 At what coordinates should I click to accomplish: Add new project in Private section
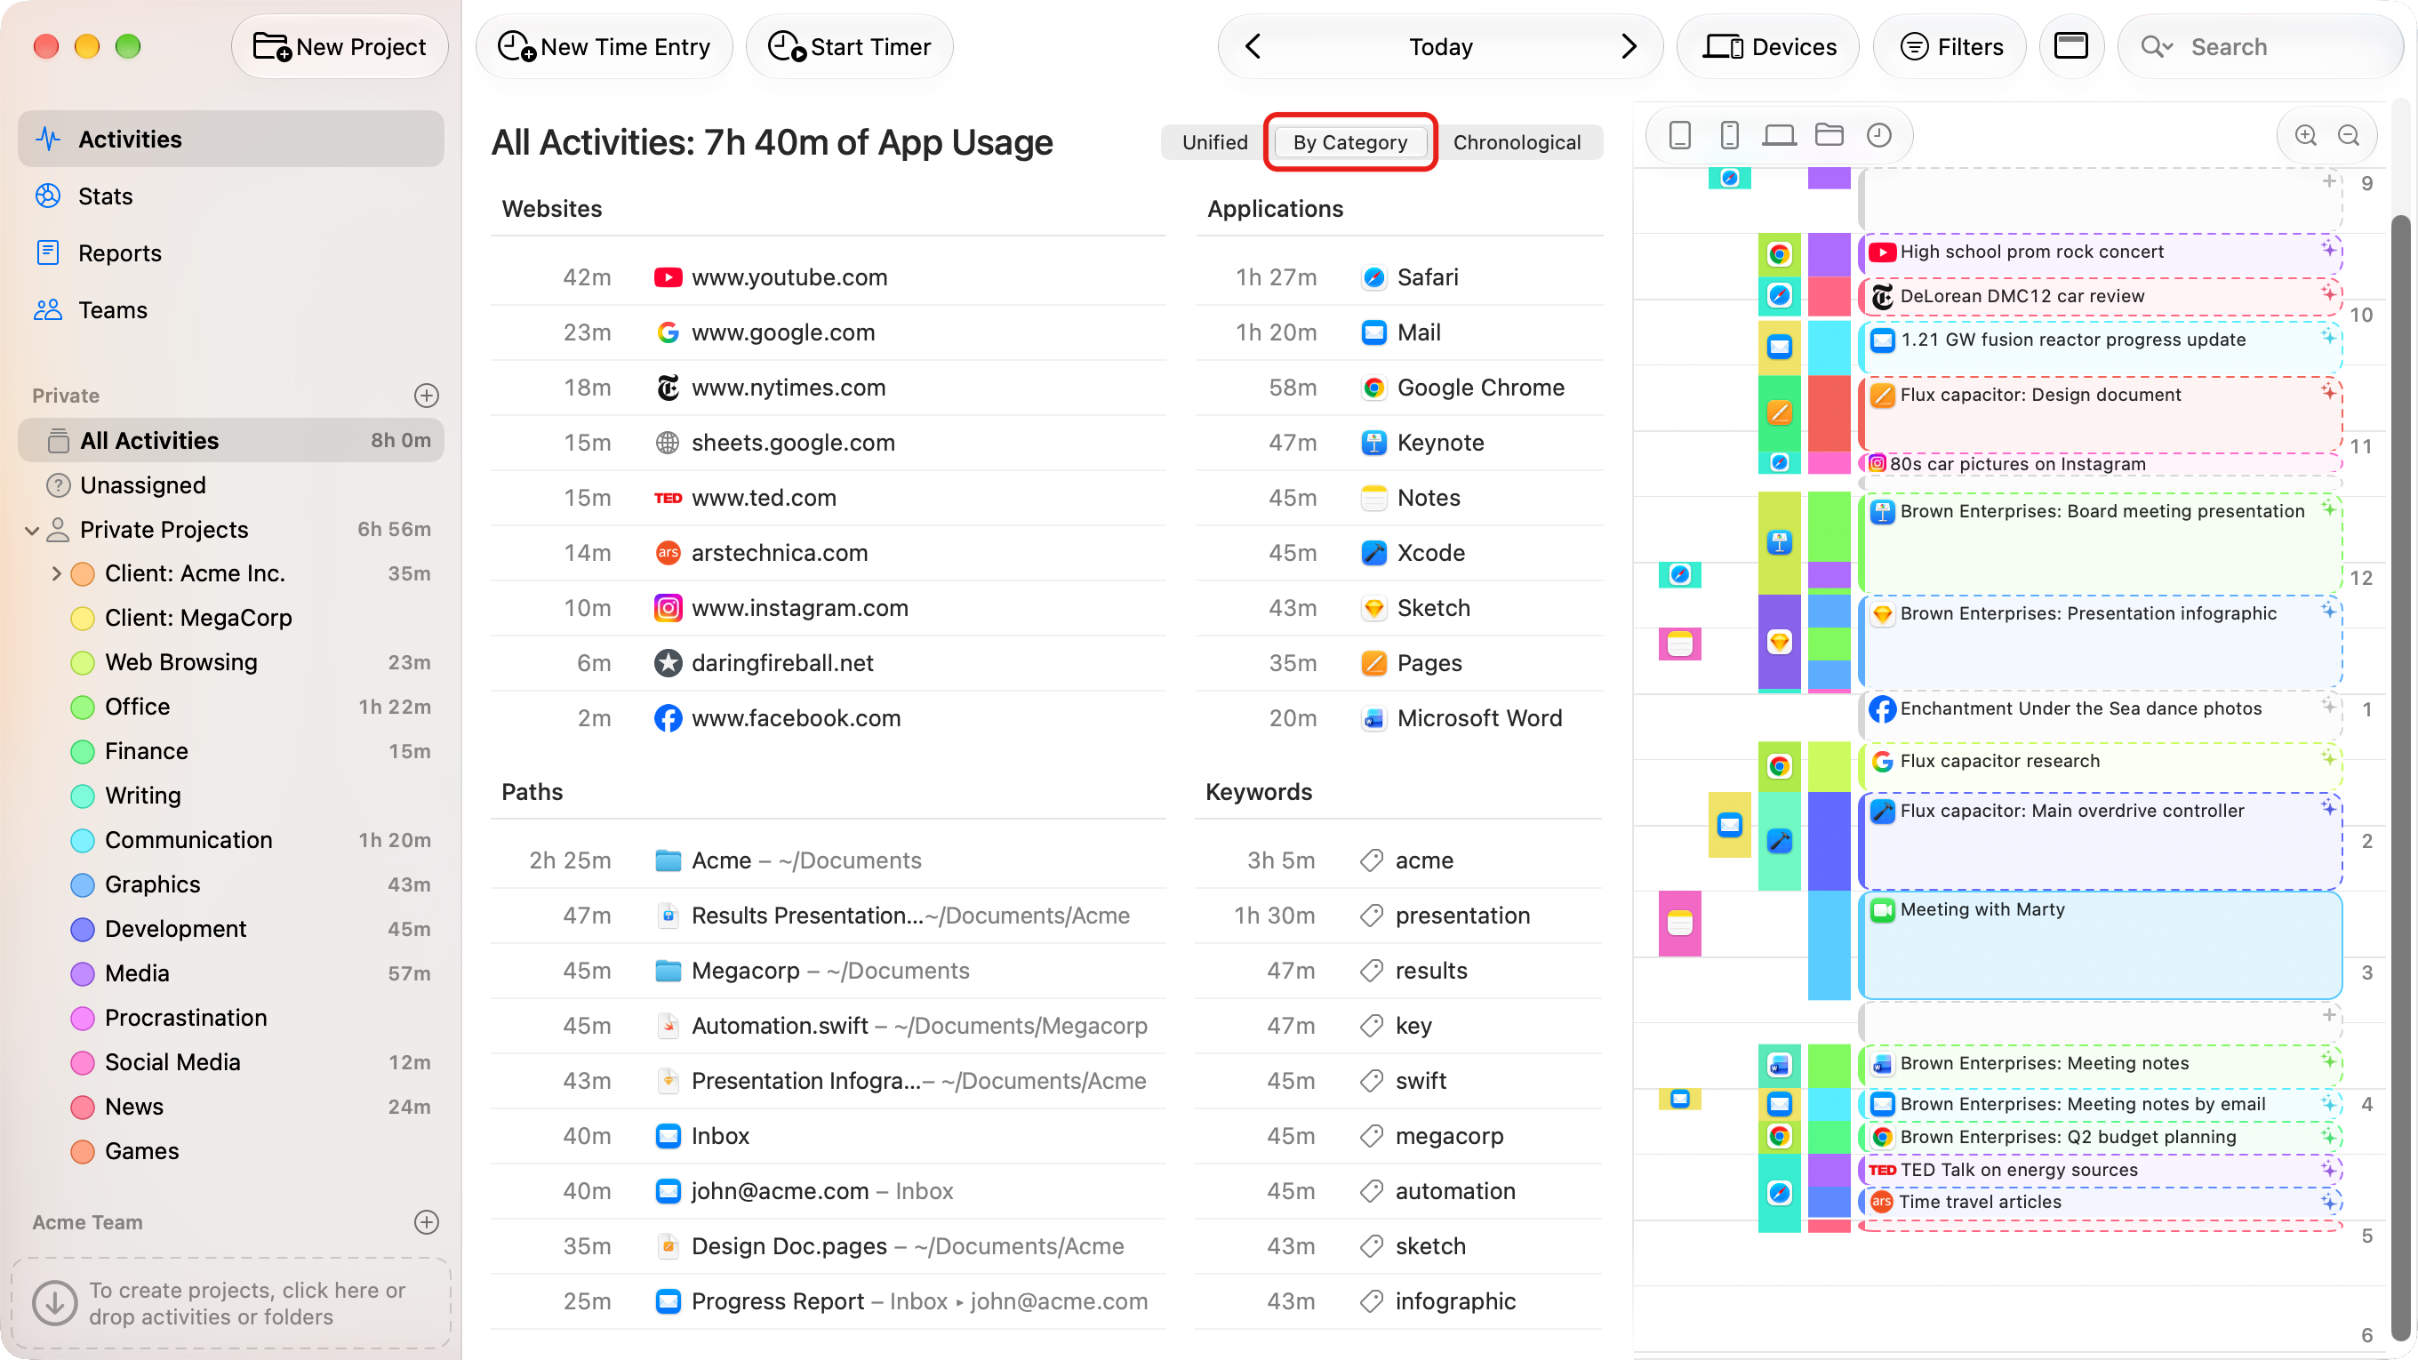pos(426,396)
